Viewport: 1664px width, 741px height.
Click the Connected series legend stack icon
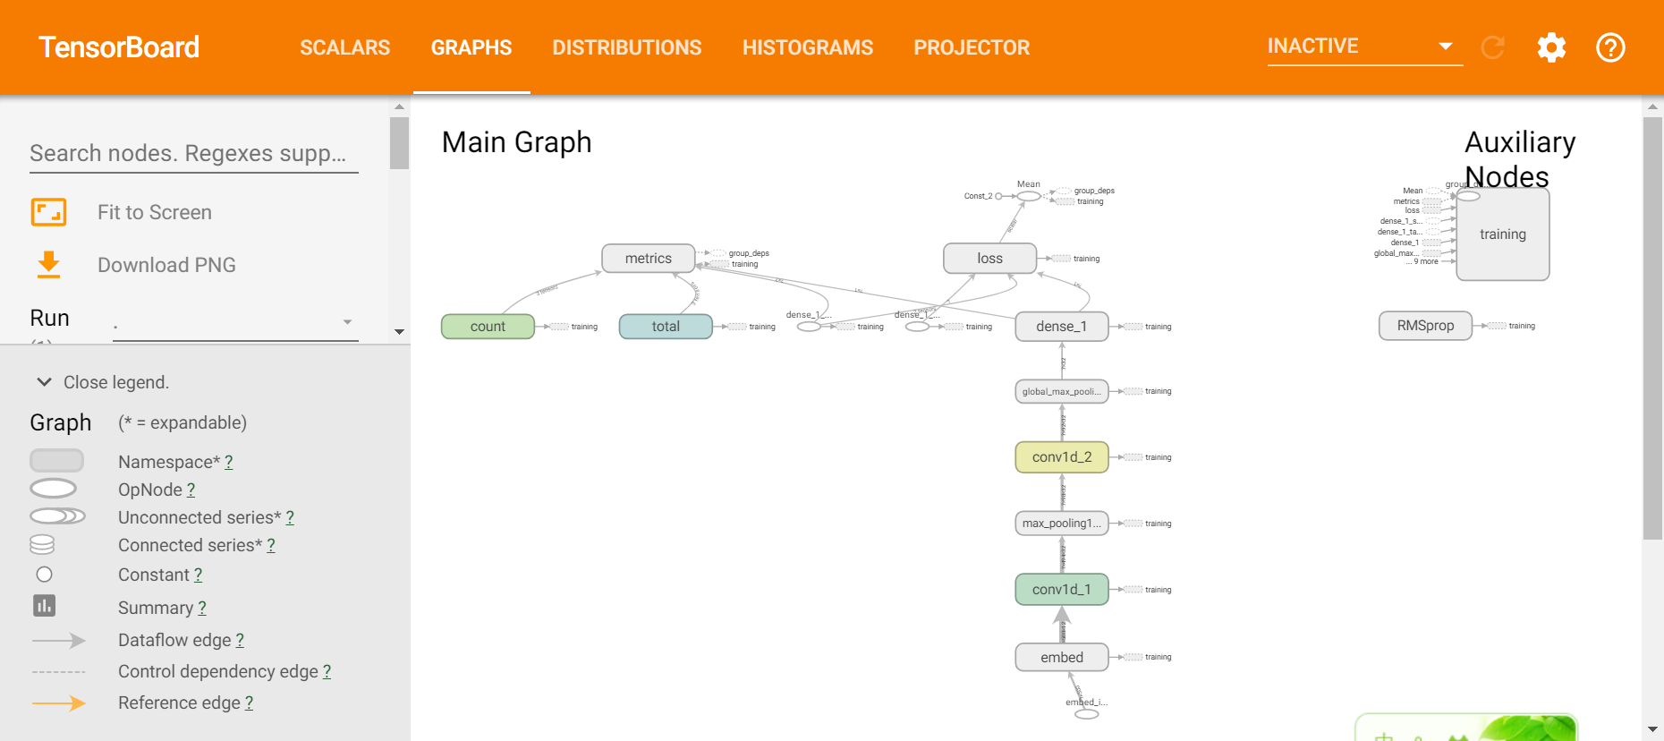[42, 544]
